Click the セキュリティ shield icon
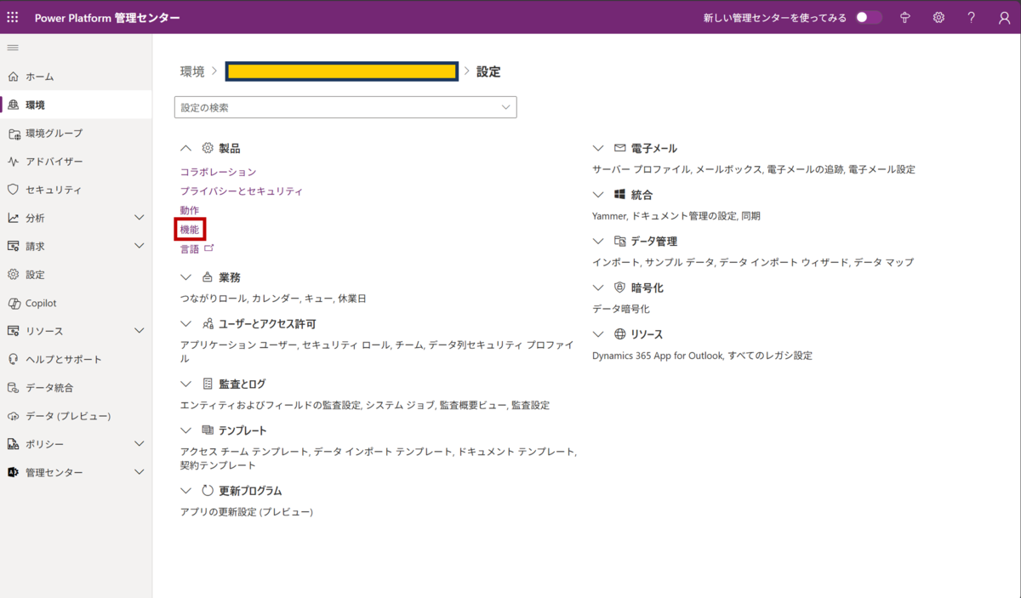Screen dimensions: 1021x598 tap(13, 190)
